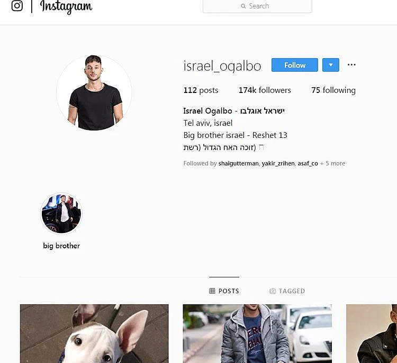Open the 174k followers list

click(x=265, y=90)
